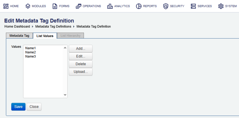Open the System gear icon

tap(221, 6)
